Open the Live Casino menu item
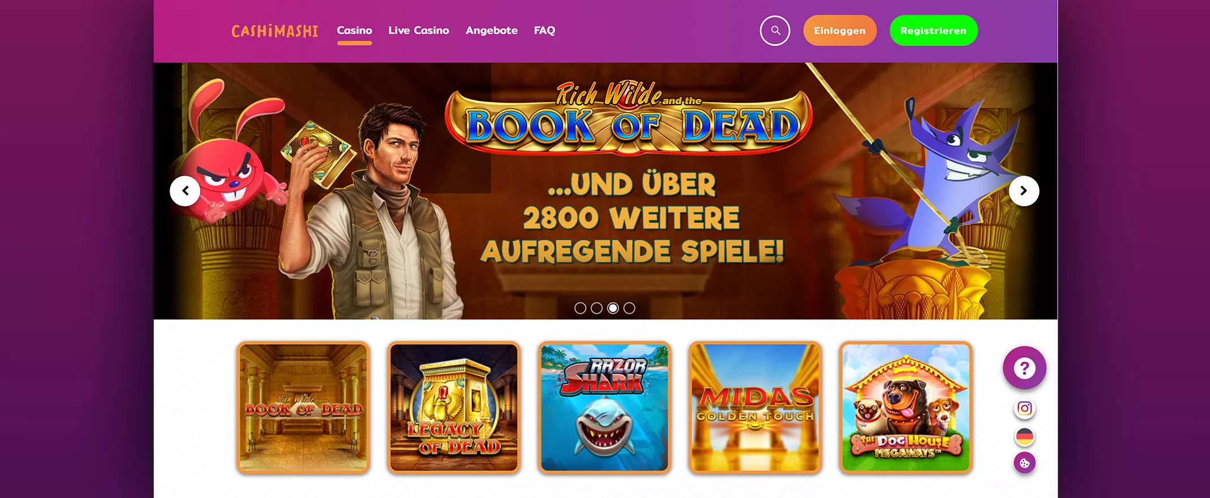 tap(419, 31)
